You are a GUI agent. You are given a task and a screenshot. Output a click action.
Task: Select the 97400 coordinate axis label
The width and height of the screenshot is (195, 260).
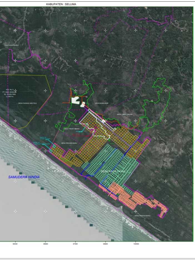pyautogui.click(x=75, y=244)
